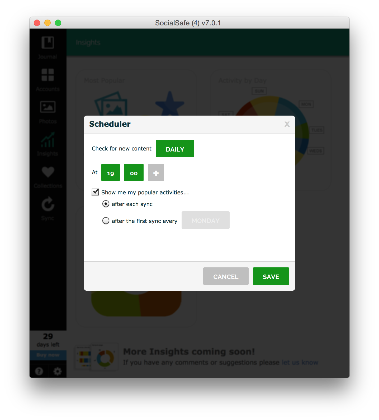The width and height of the screenshot is (379, 420).
Task: Close the Scheduler dialog with X
Action: coord(287,124)
